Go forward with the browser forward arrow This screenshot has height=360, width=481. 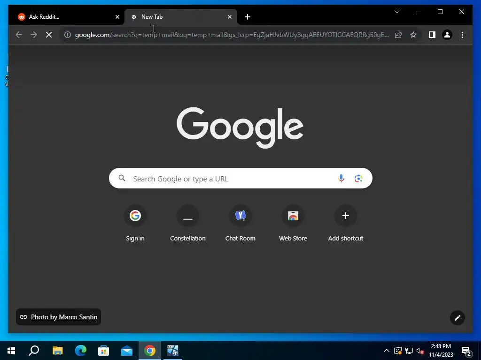(x=34, y=35)
